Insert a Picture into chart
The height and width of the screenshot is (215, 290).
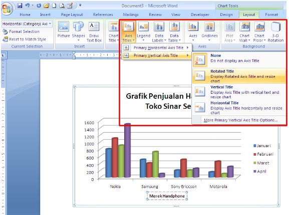point(64,29)
